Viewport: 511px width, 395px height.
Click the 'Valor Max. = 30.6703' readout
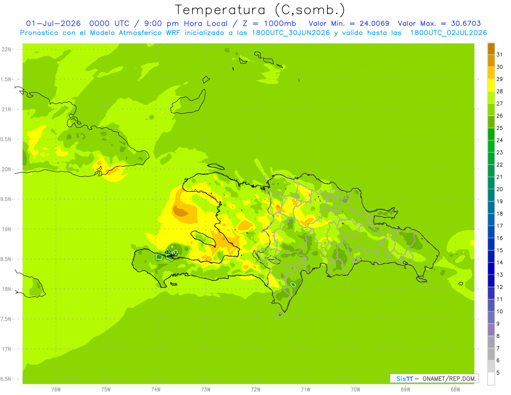pyautogui.click(x=439, y=23)
